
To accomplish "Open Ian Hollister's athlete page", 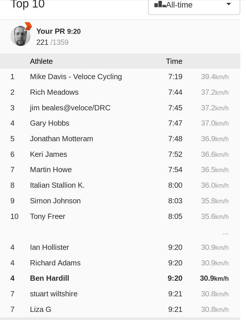I will tap(49, 247).
